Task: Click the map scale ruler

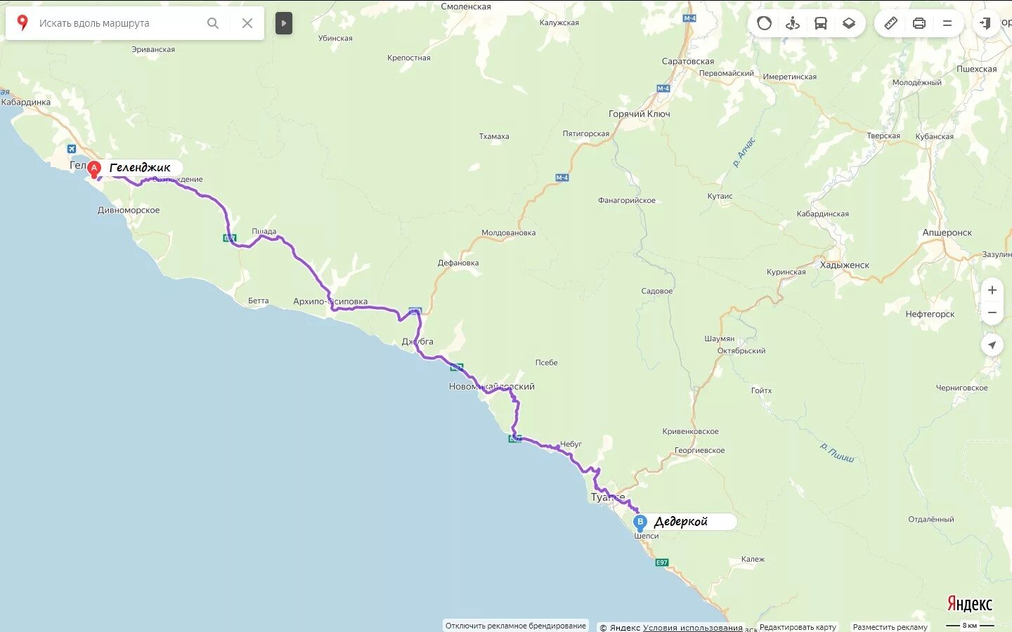Action: click(x=970, y=625)
